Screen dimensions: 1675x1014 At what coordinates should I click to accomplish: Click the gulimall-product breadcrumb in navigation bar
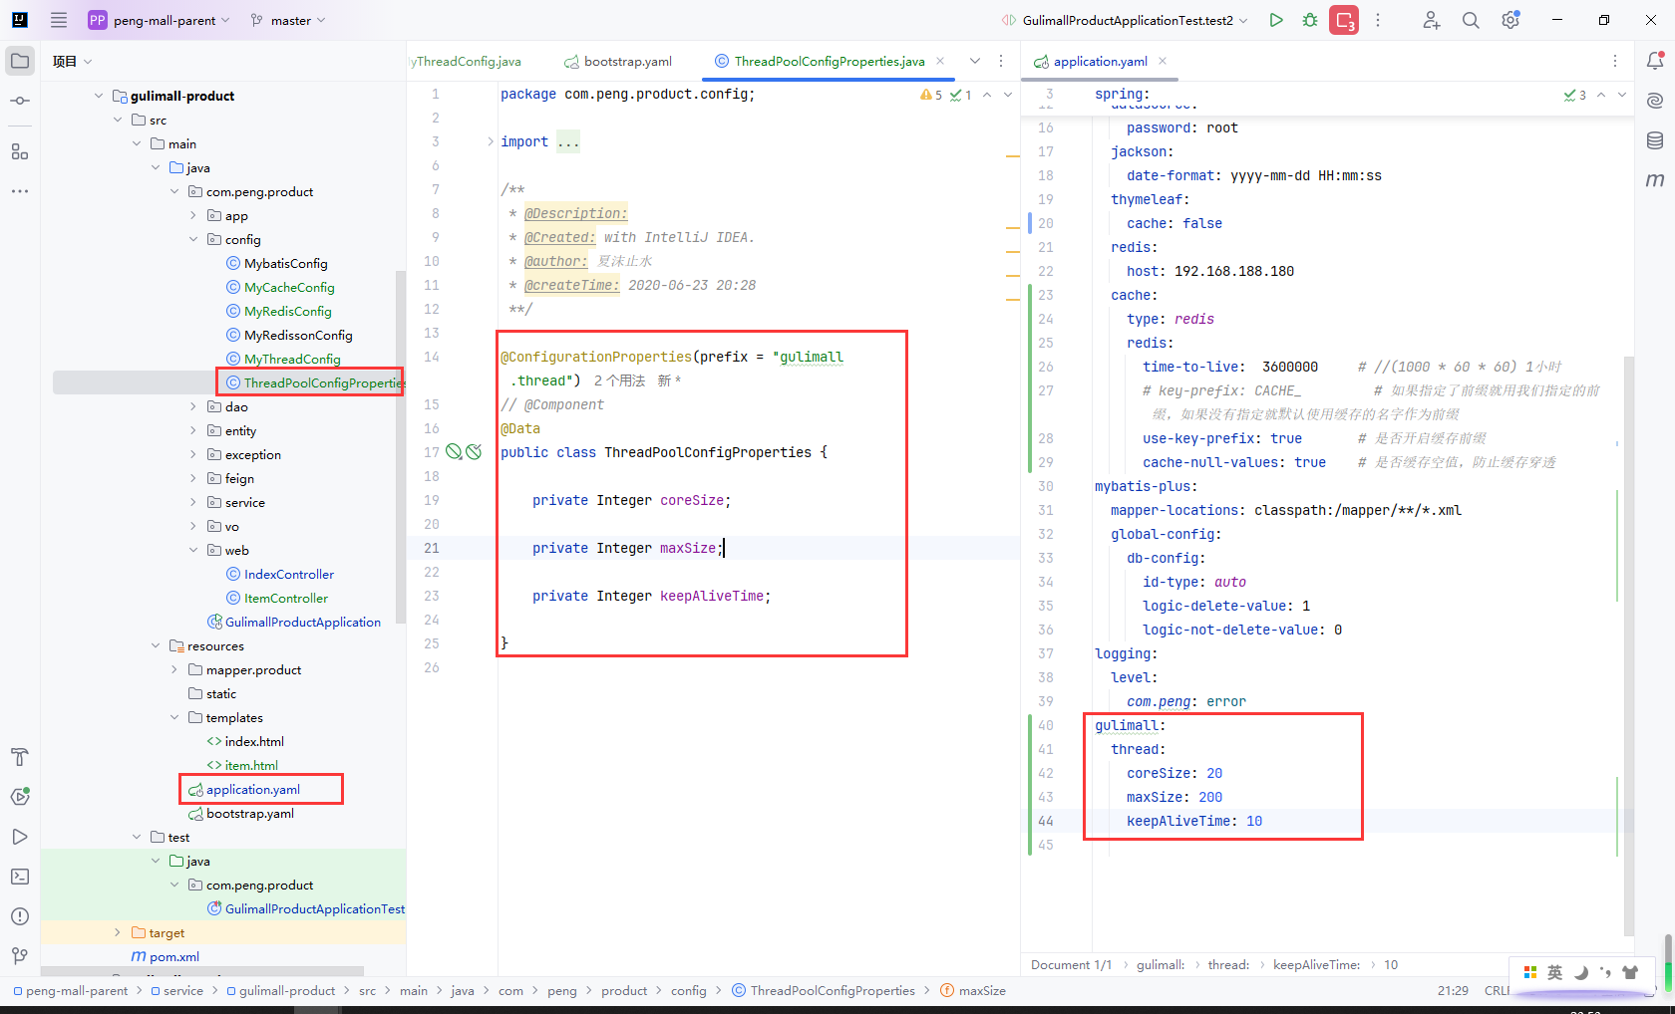(287, 990)
